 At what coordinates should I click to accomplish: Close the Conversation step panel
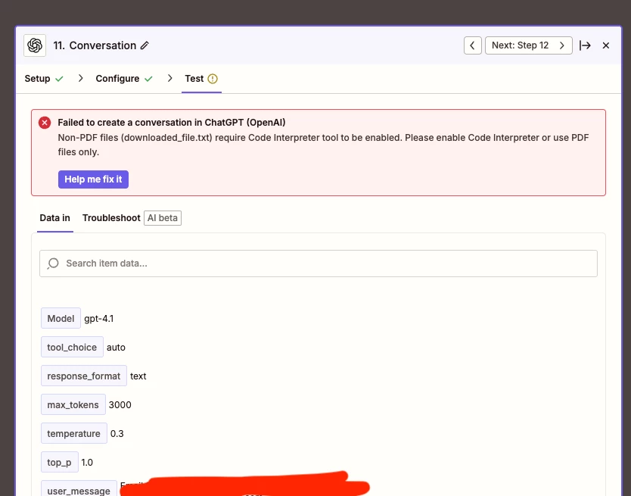pos(605,45)
